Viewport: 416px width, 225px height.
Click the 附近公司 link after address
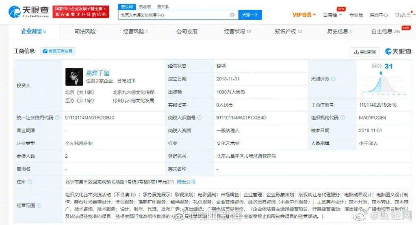(186, 182)
